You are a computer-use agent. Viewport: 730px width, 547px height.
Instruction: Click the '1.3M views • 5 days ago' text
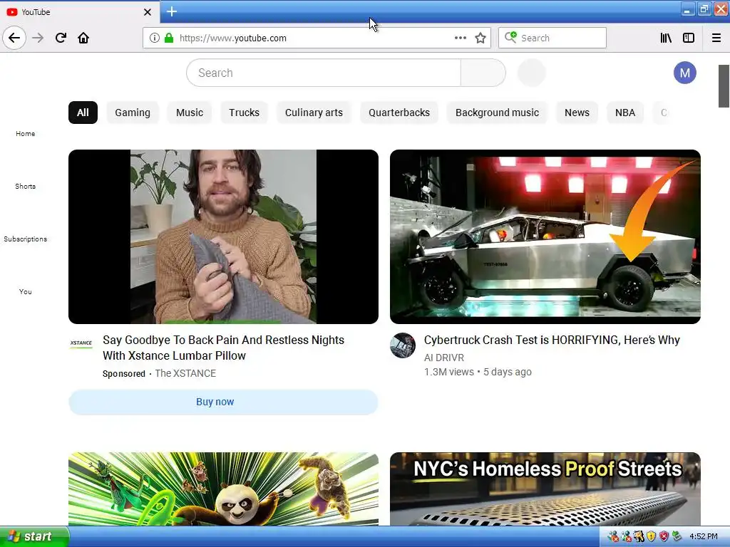pyautogui.click(x=478, y=372)
